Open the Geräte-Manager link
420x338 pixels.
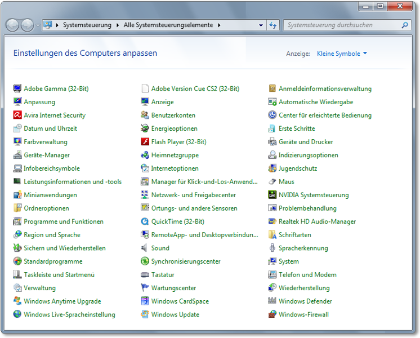click(47, 155)
